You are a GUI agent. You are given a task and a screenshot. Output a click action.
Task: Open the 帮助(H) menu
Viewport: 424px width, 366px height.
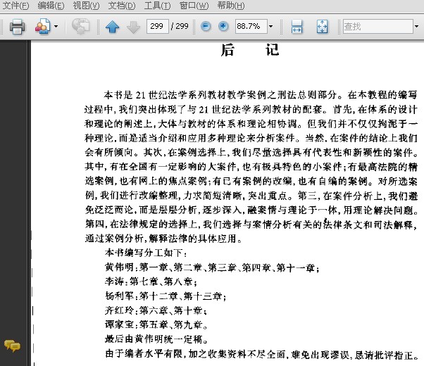click(231, 6)
